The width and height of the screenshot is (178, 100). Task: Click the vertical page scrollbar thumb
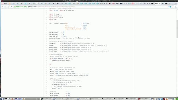click(x=177, y=29)
